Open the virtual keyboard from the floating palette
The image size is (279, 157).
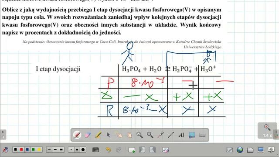202,135
